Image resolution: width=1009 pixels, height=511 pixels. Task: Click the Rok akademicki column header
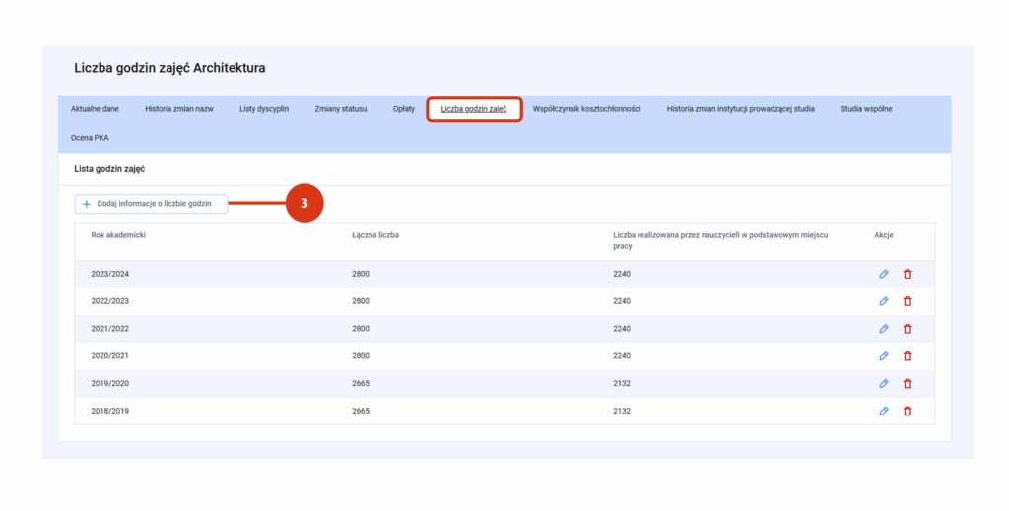[x=118, y=235]
